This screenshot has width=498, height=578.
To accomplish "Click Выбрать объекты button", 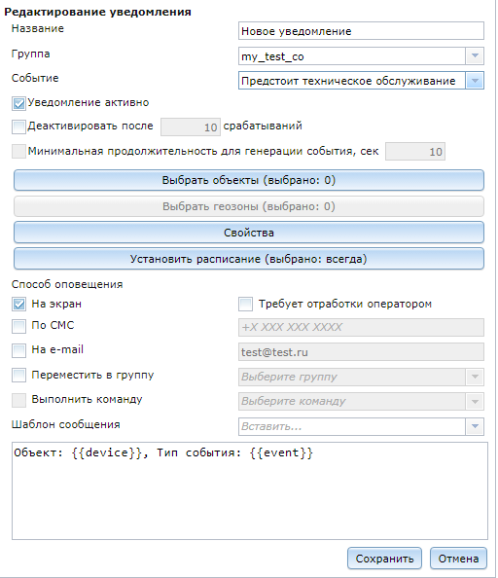I will pyautogui.click(x=249, y=180).
